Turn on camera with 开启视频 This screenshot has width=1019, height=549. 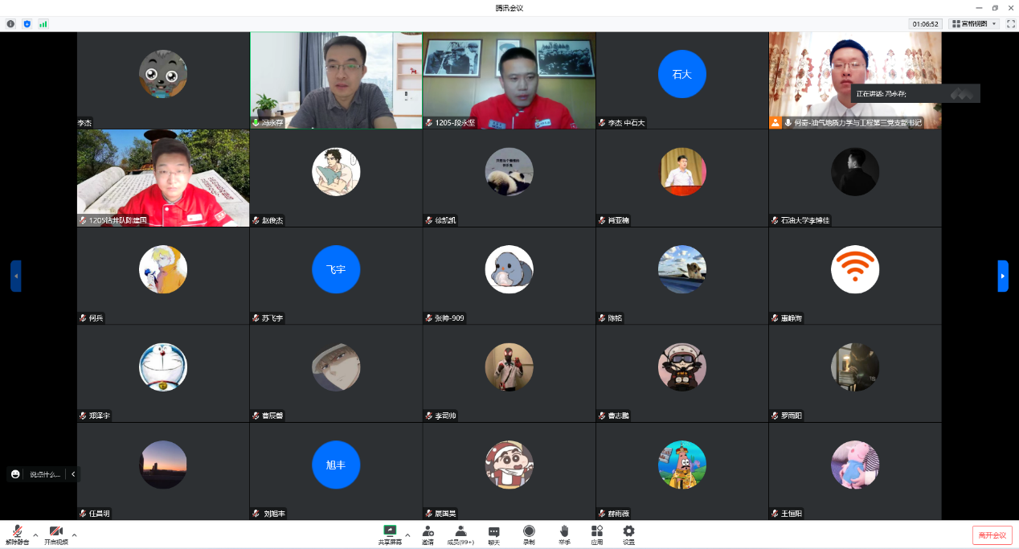coord(55,535)
